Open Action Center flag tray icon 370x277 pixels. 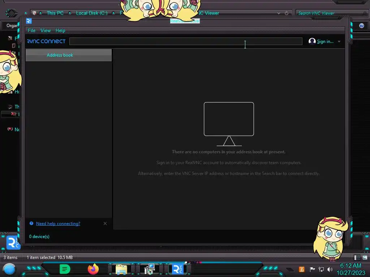(312, 269)
